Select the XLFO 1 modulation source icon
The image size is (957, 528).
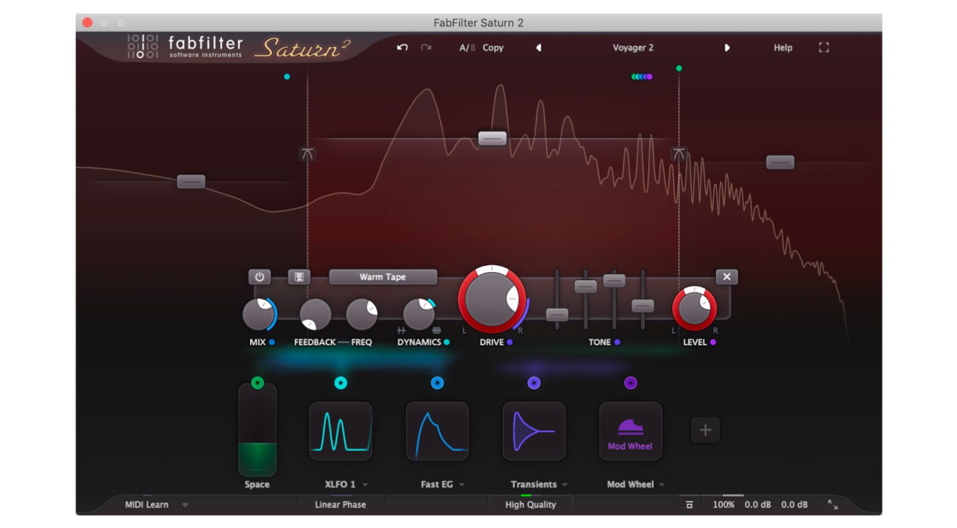(x=341, y=431)
